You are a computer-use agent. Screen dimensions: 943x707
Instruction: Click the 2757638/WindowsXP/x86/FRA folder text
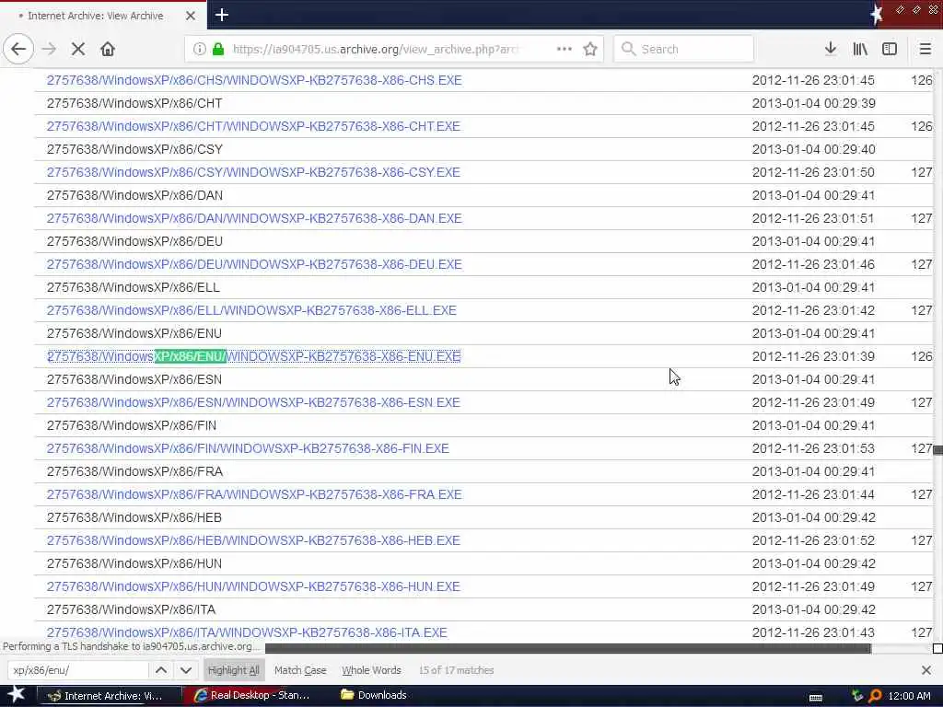pyautogui.click(x=134, y=471)
